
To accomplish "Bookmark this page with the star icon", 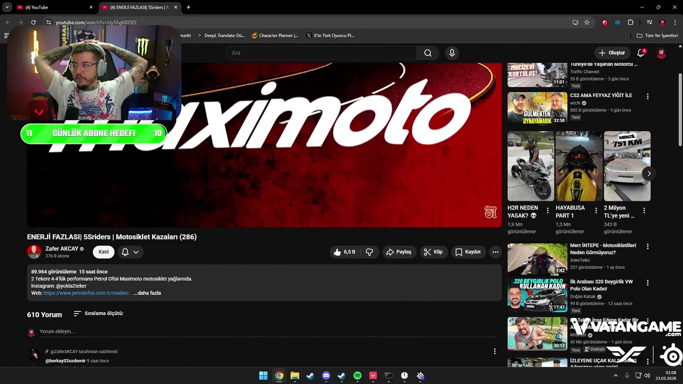I will click(x=587, y=22).
